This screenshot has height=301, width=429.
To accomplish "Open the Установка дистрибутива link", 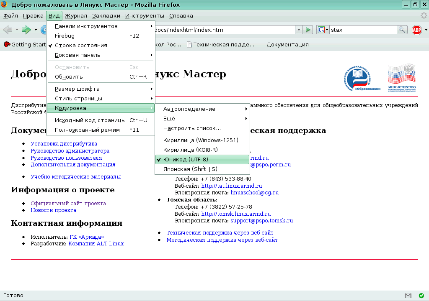I will coord(64,143).
